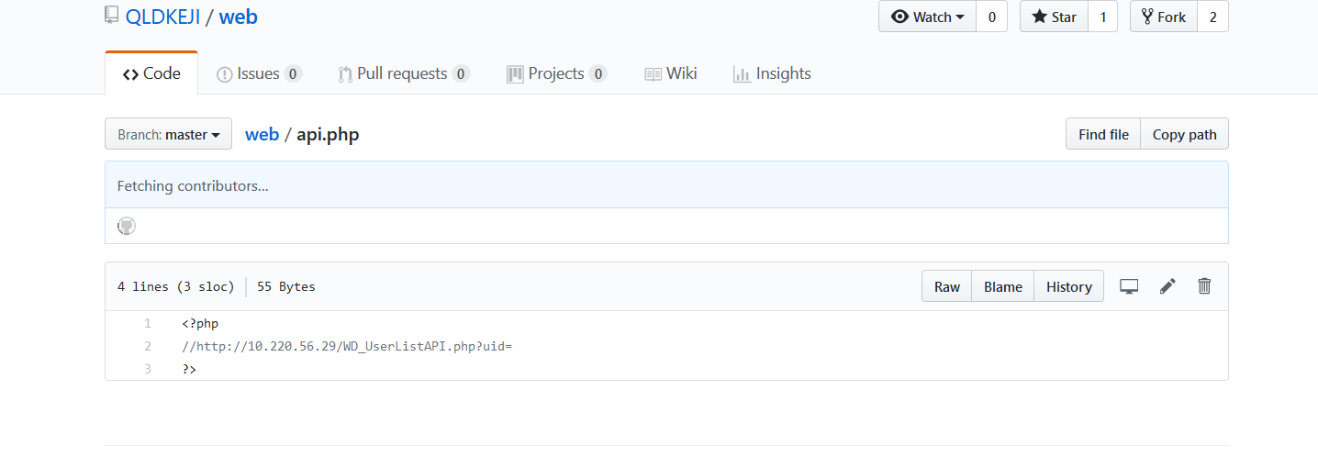Click the '<?php' code line
This screenshot has height=457, width=1318.
click(x=200, y=323)
